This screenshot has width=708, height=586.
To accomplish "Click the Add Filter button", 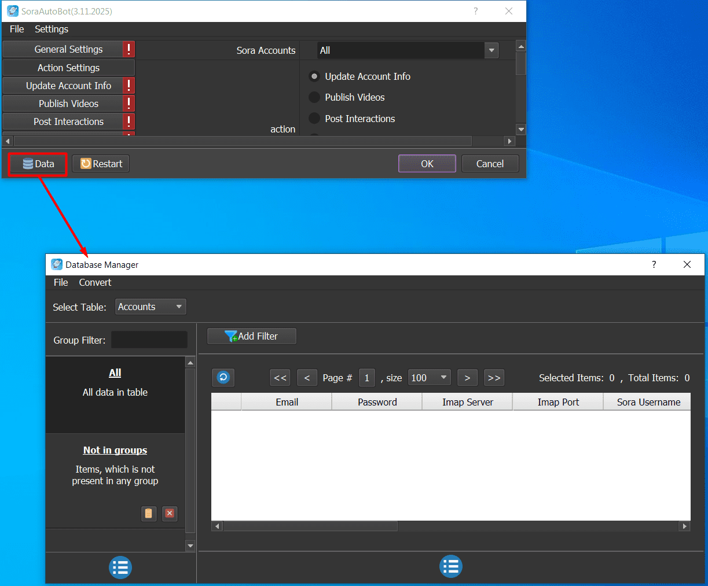I will click(x=252, y=336).
